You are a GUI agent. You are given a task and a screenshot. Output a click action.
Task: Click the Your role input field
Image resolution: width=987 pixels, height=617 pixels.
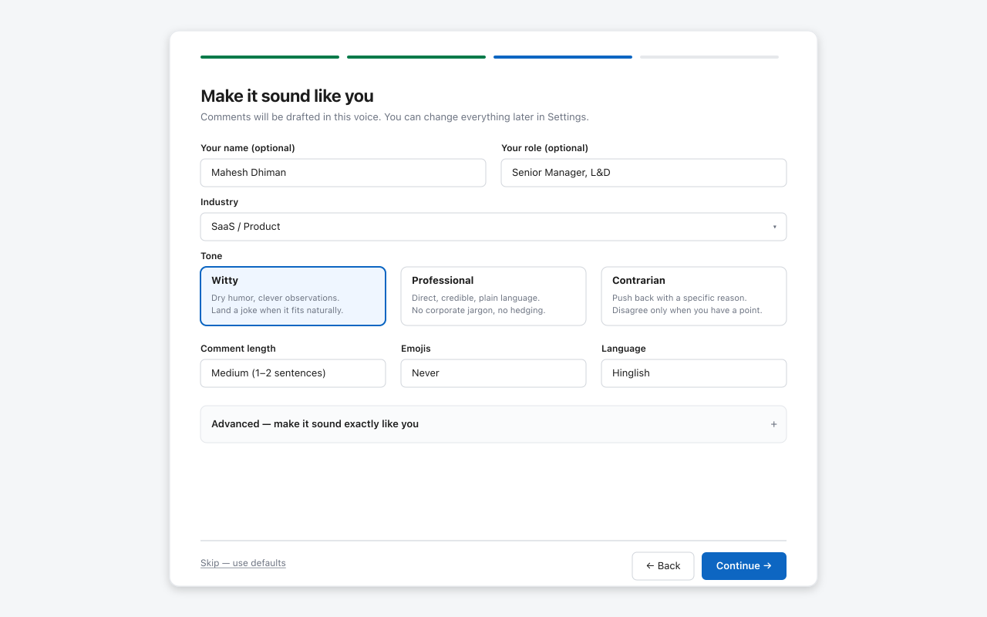point(643,172)
